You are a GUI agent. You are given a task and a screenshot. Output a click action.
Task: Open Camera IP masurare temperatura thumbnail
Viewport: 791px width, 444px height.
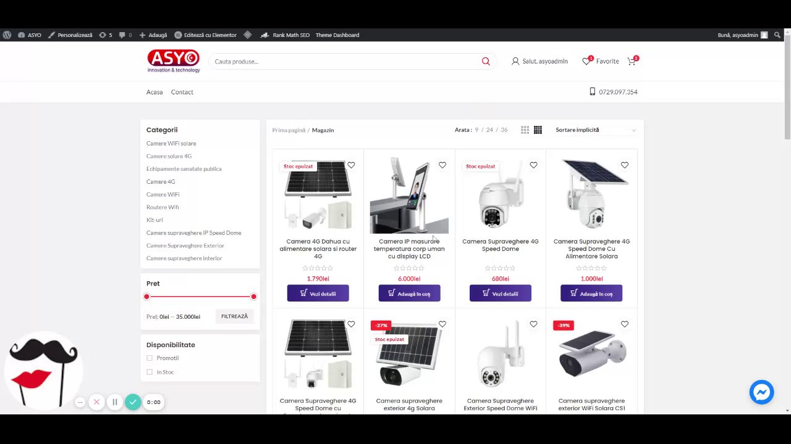409,195
